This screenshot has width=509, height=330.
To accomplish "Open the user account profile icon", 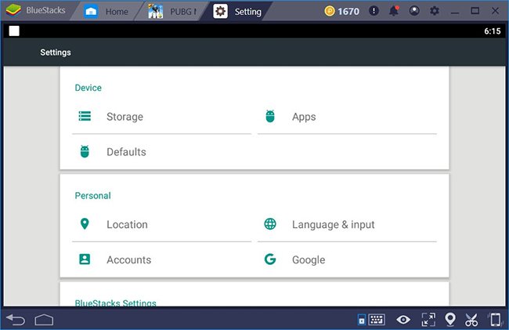I will point(414,11).
